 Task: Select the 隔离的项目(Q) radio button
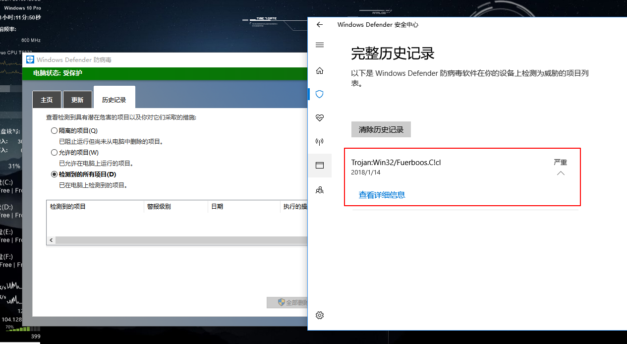click(x=54, y=131)
